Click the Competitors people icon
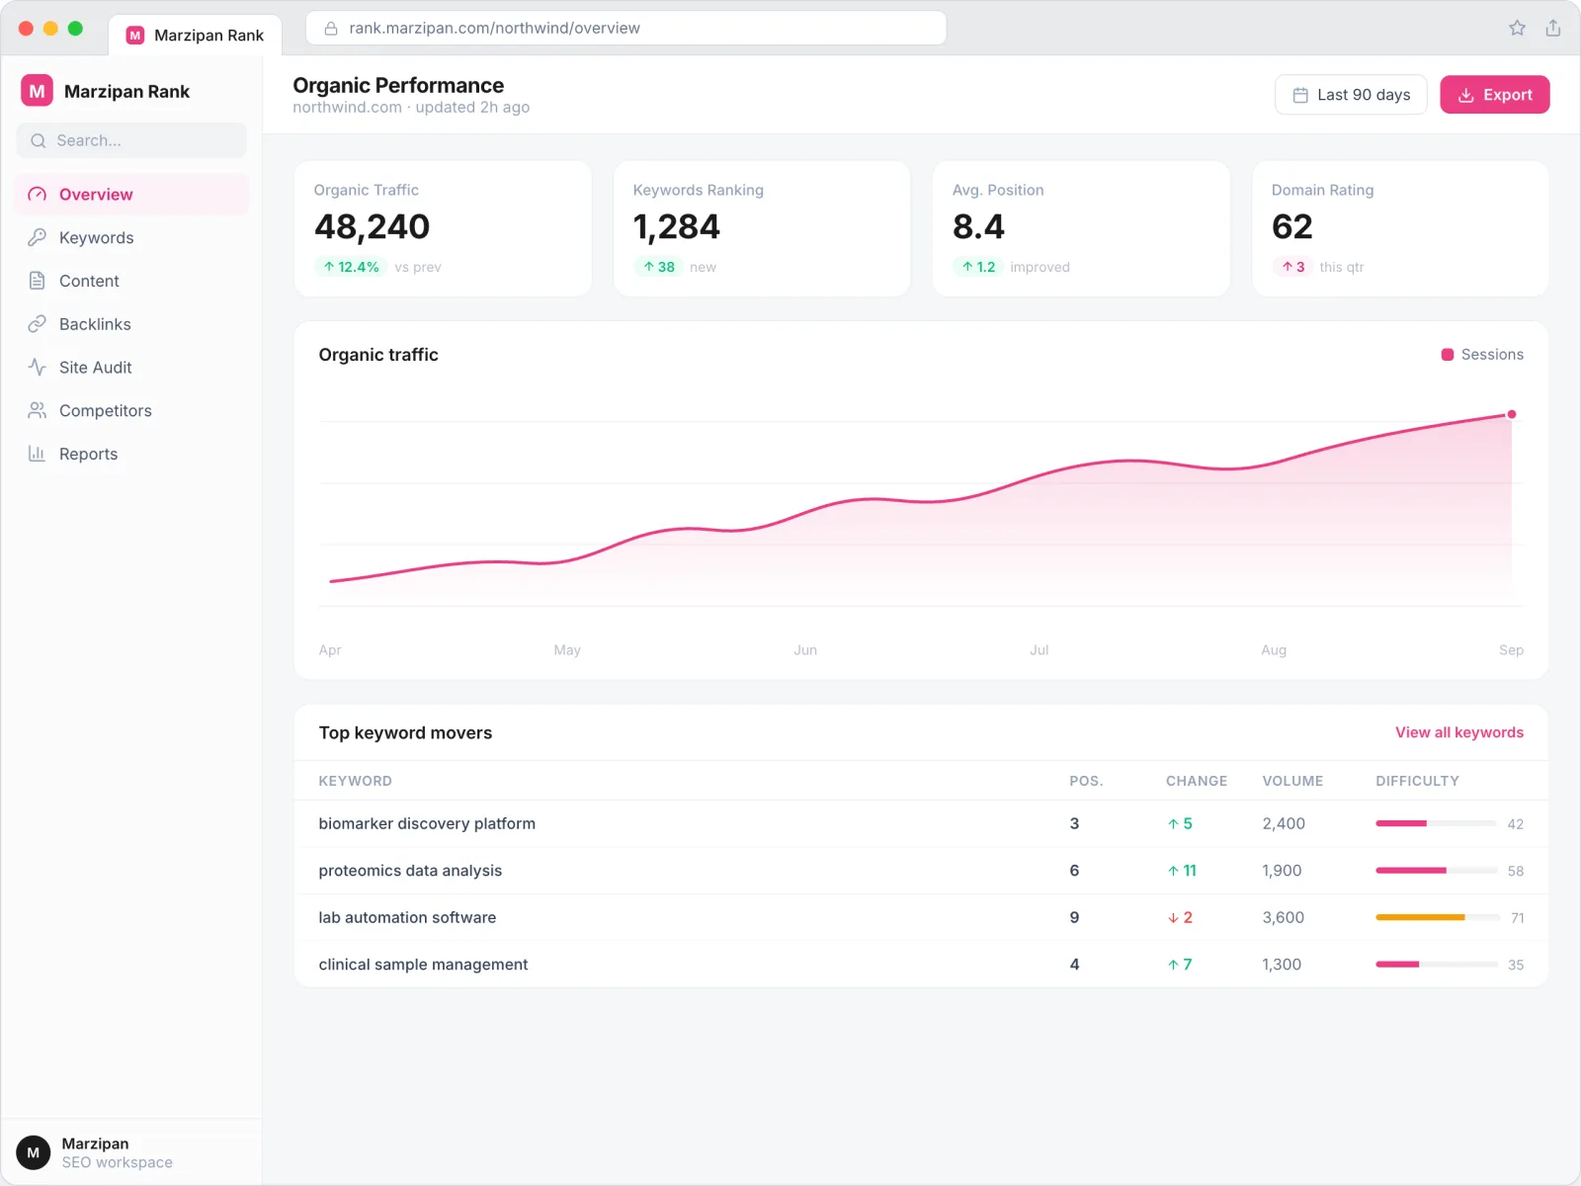 pyautogui.click(x=38, y=410)
